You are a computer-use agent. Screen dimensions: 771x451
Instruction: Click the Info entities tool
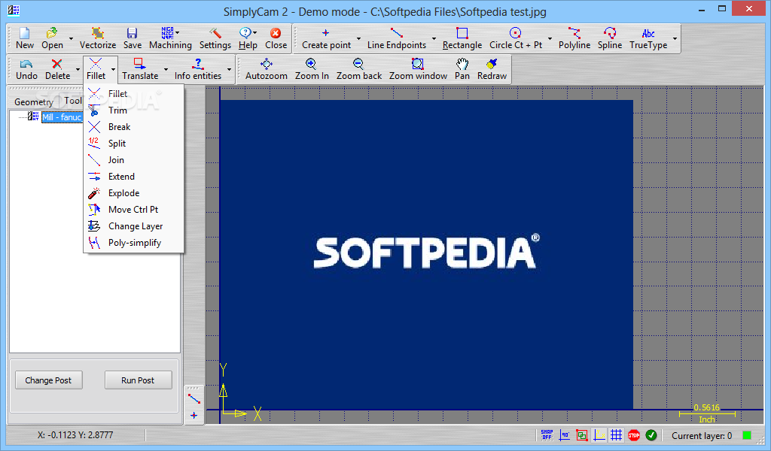click(198, 69)
